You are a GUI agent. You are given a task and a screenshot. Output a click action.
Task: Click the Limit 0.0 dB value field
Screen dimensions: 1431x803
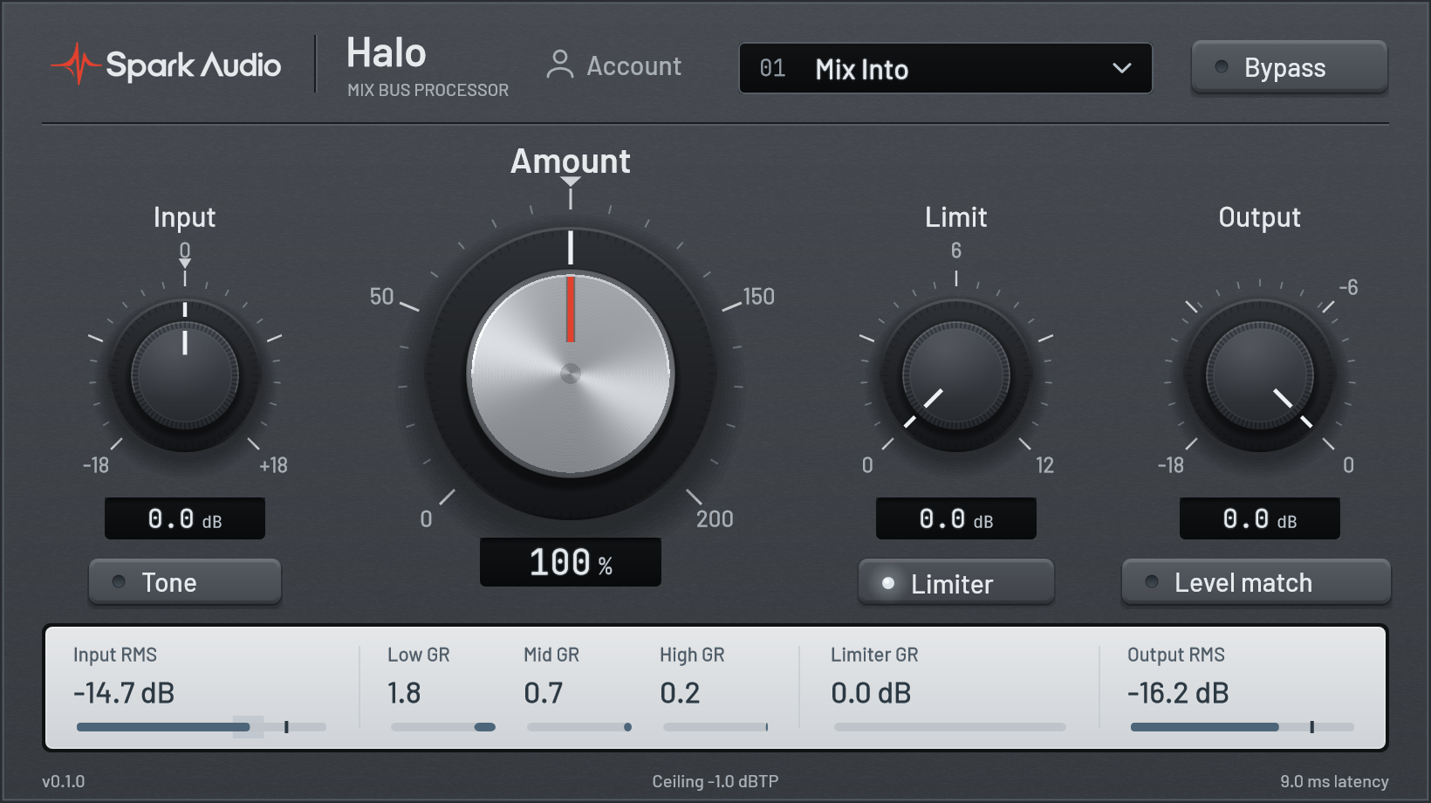[x=956, y=518]
